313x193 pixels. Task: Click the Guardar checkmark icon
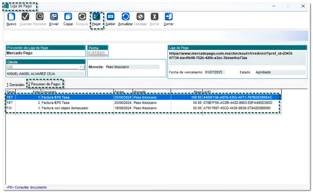point(26,17)
